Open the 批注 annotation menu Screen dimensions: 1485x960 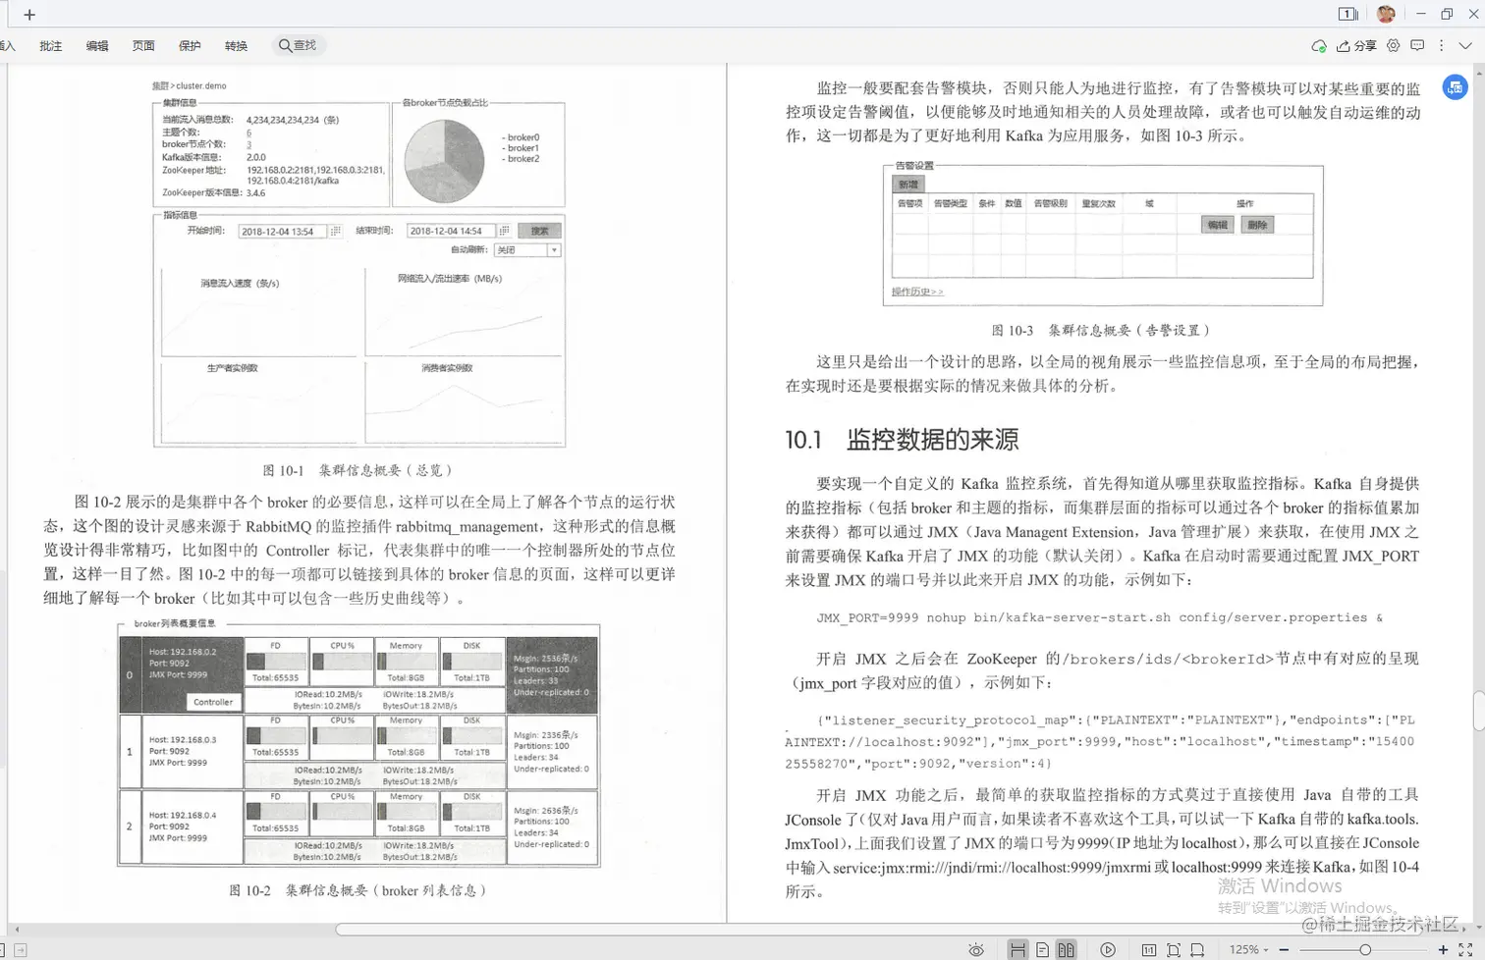click(50, 45)
